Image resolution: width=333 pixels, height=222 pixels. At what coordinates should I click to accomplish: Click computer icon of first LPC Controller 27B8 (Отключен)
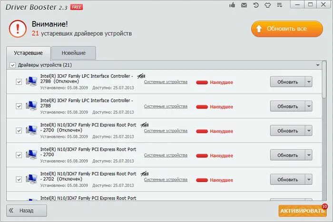32,81
